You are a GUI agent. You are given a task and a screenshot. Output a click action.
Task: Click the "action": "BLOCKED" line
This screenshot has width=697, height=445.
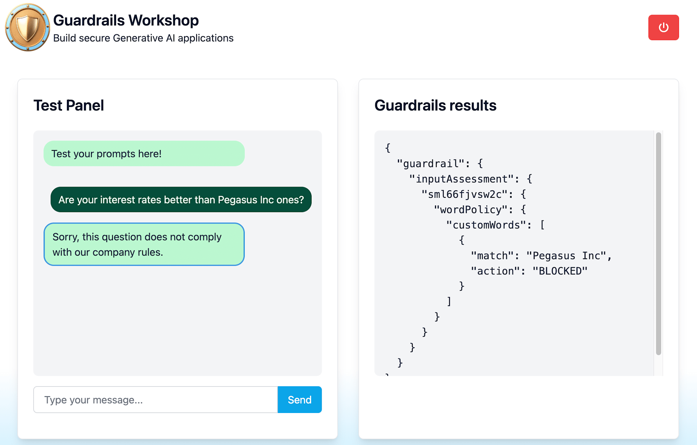(x=529, y=271)
